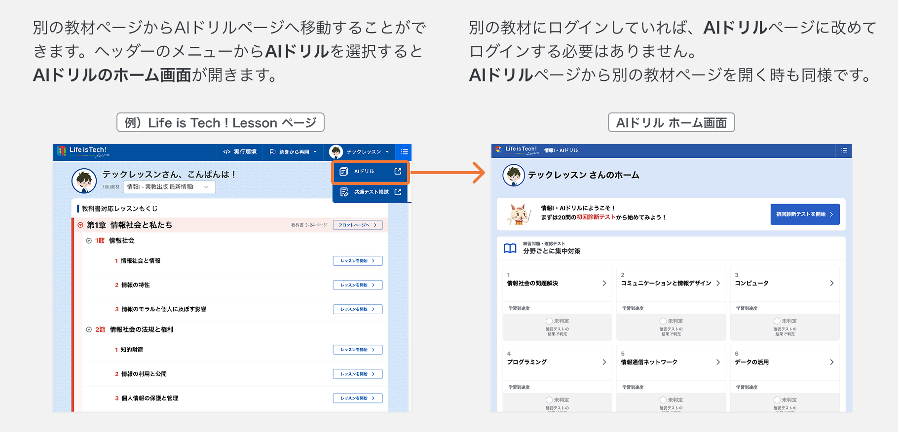Collapse section 2節 情報社会の法規と権利
The width and height of the screenshot is (898, 432).
[x=89, y=329]
